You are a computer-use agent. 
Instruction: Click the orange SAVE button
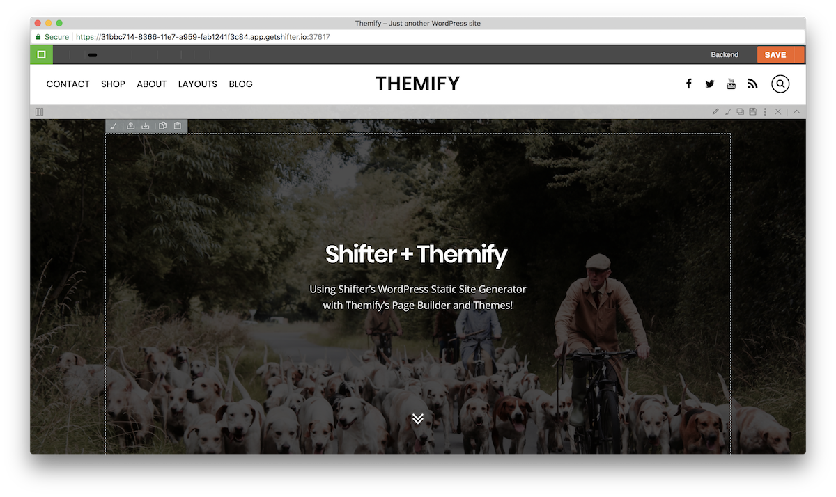coord(775,54)
